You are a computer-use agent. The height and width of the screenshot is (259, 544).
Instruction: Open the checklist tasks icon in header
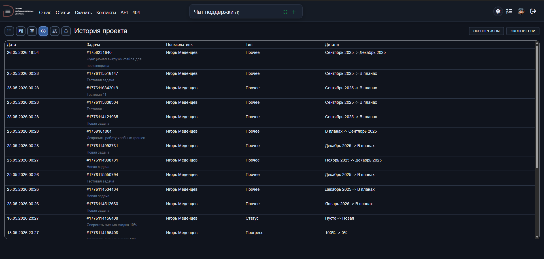pos(509,11)
